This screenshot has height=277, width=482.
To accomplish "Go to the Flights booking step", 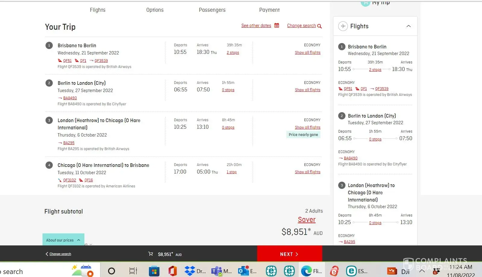I will (98, 10).
